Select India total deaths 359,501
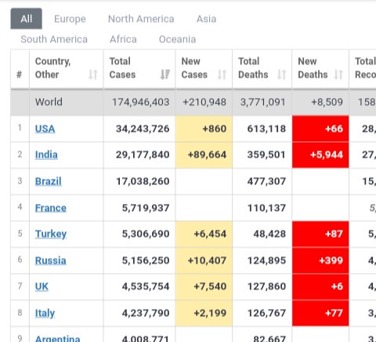 [x=266, y=155]
